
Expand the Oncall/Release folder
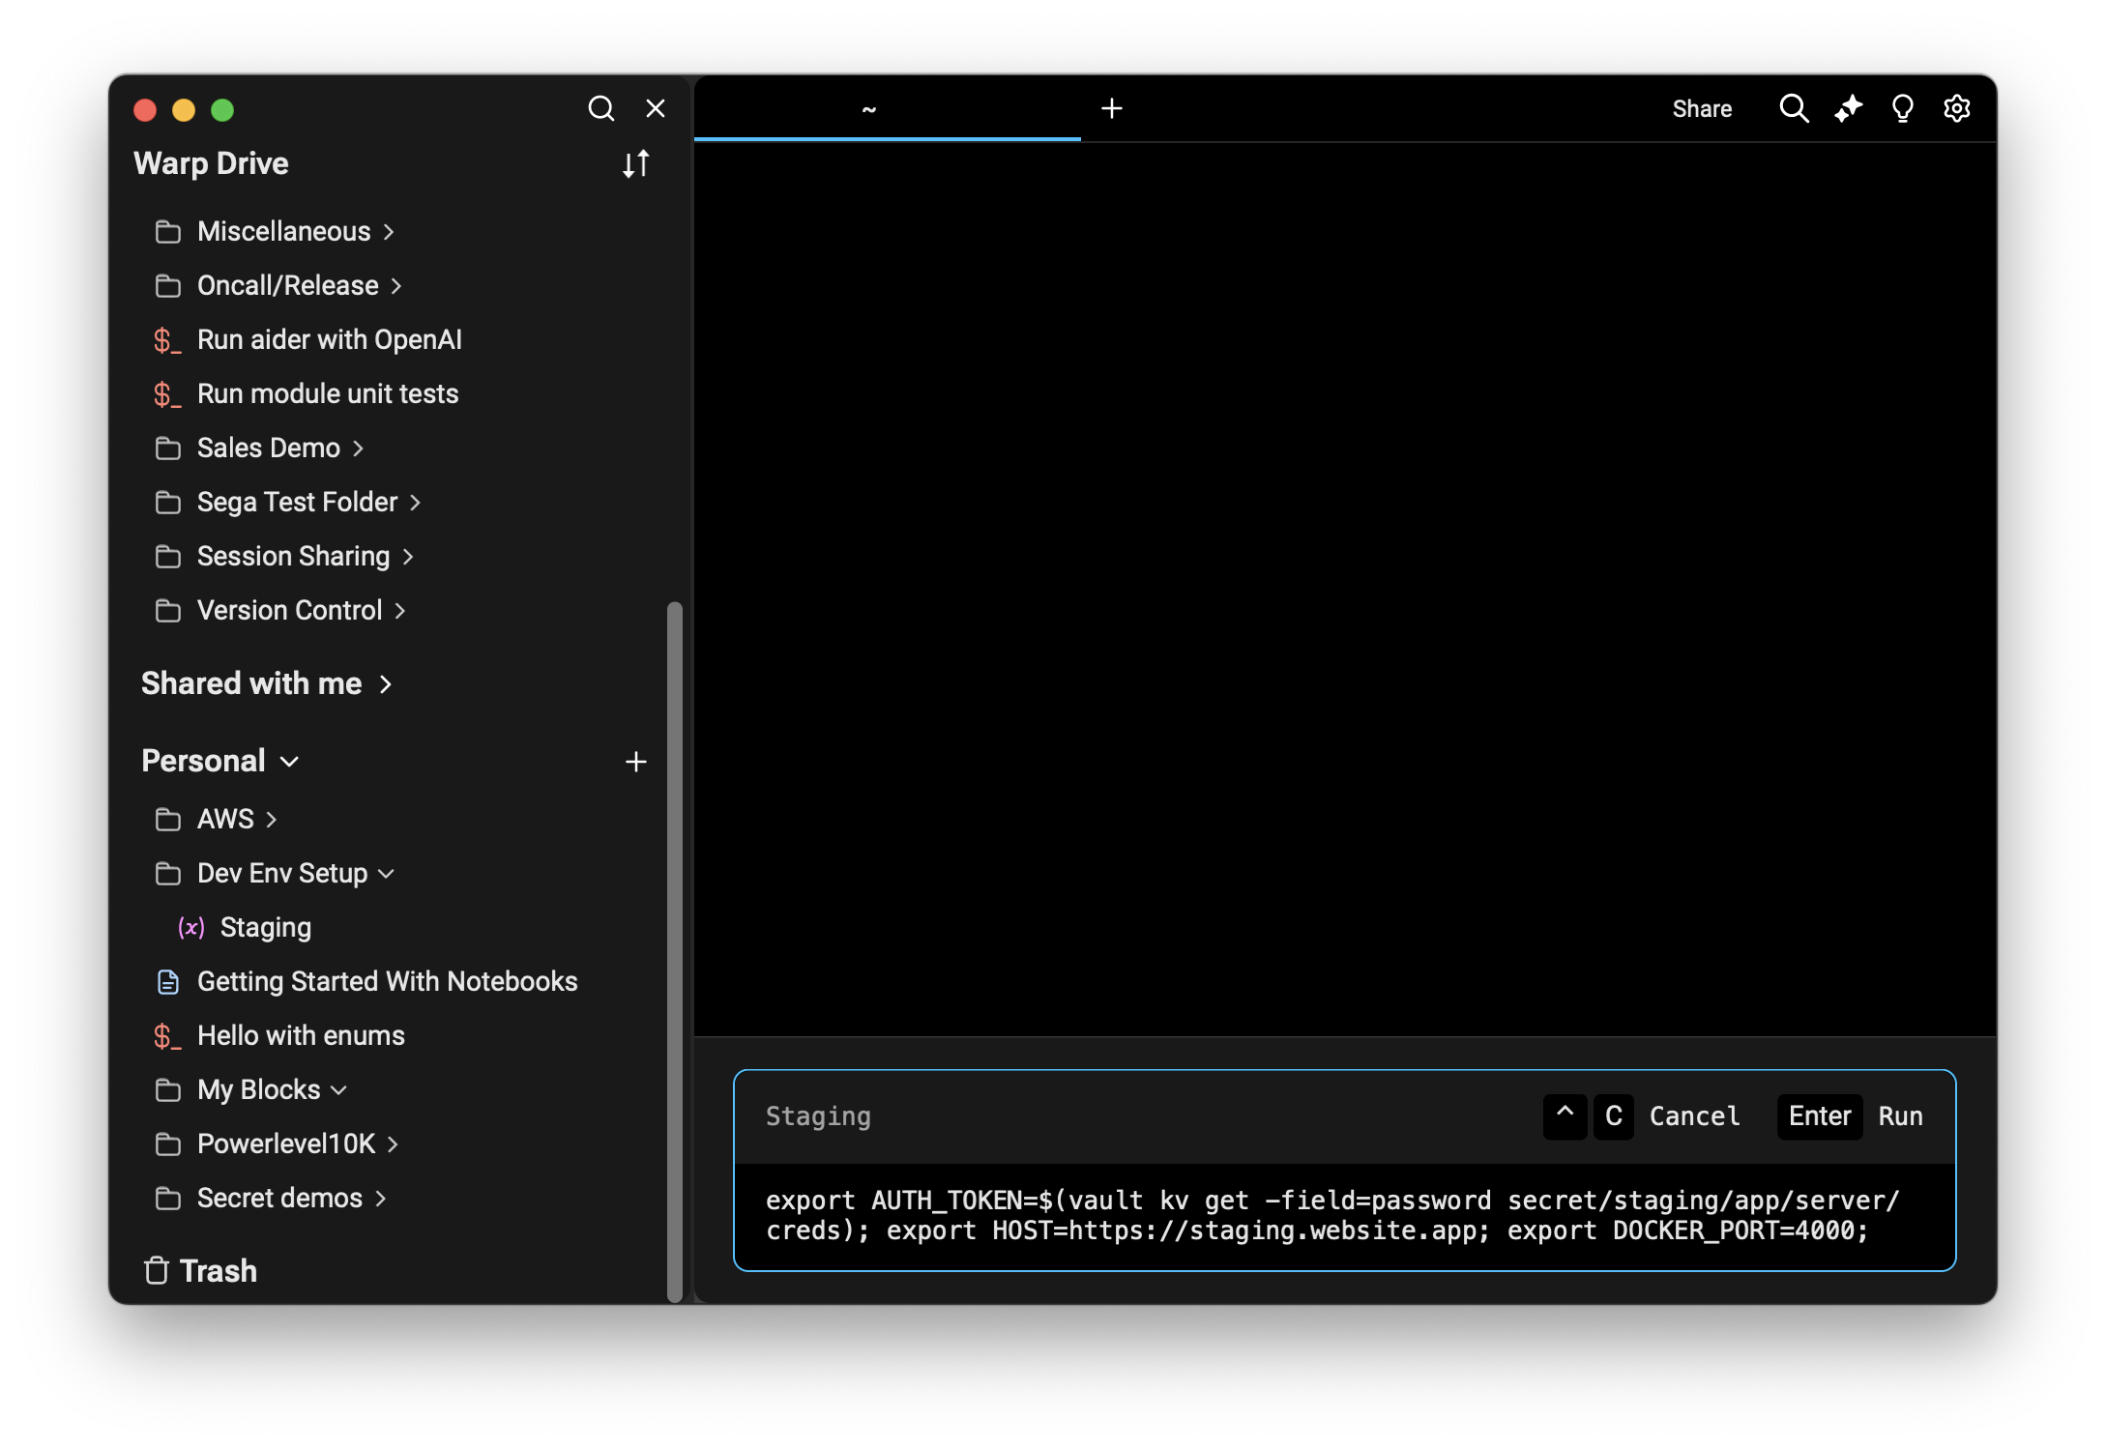(x=287, y=285)
